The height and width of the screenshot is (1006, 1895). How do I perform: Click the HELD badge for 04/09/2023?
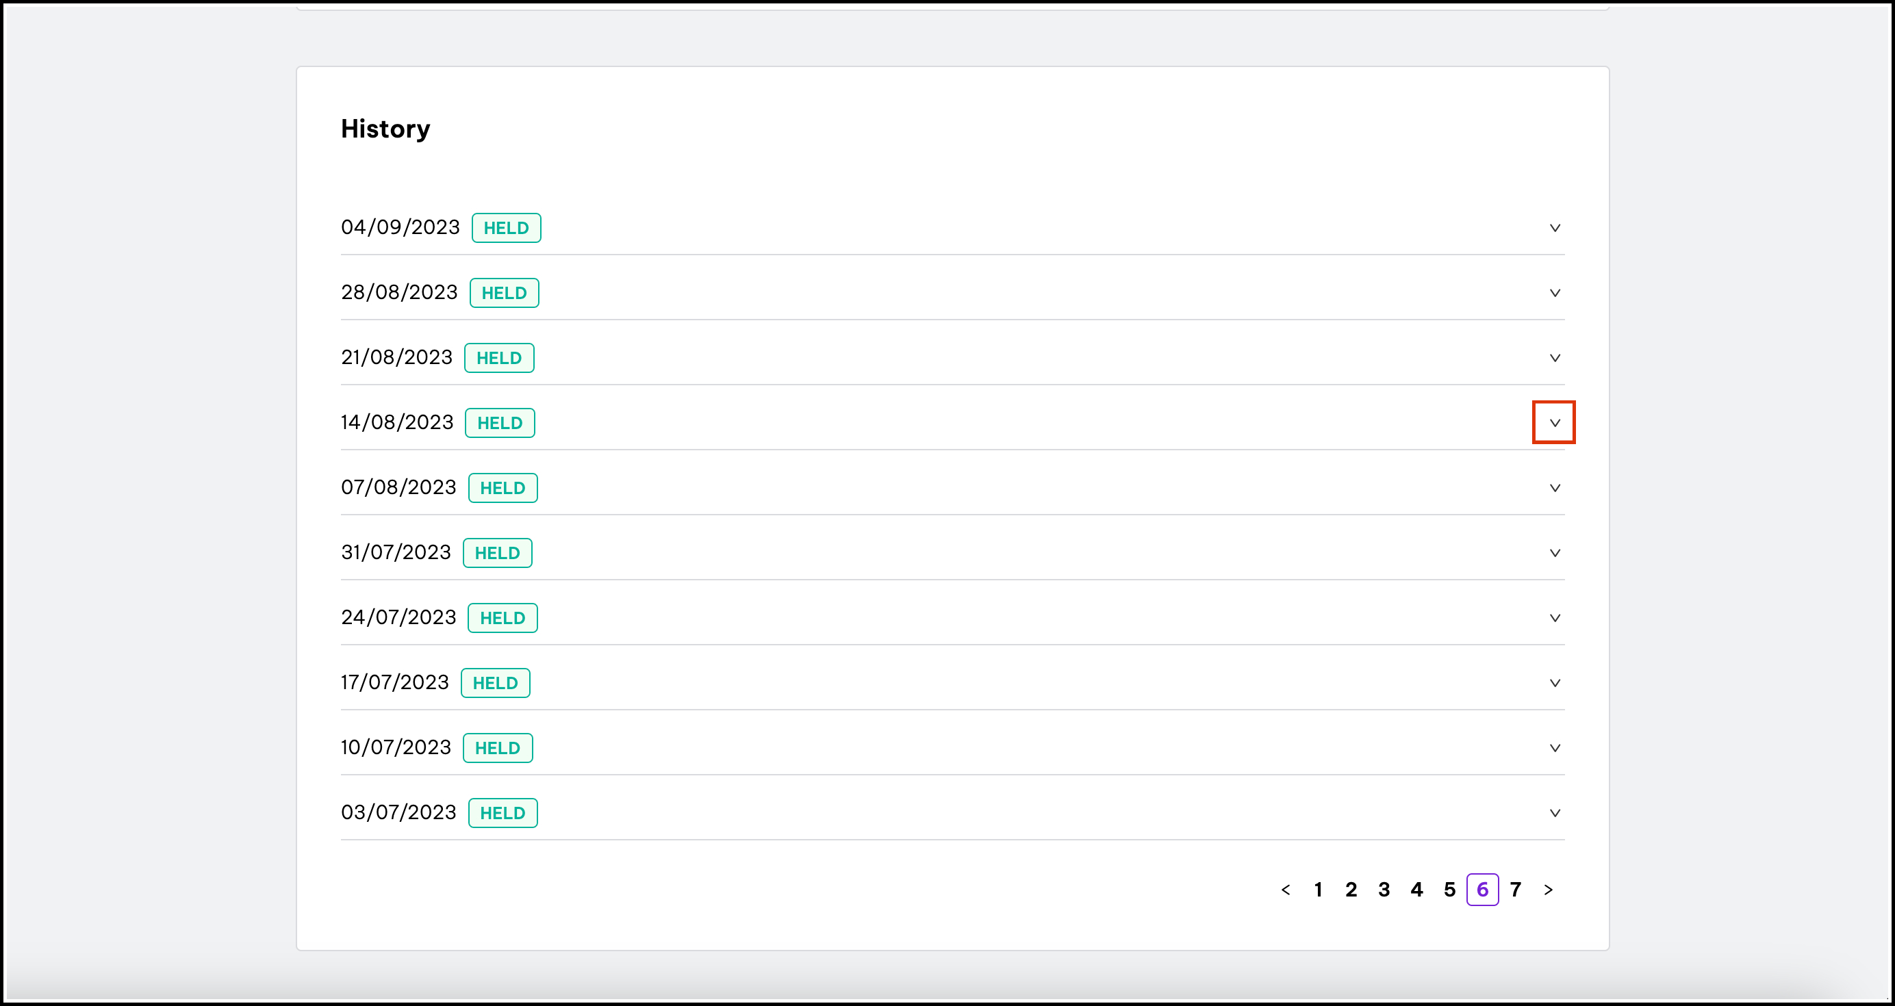506,228
